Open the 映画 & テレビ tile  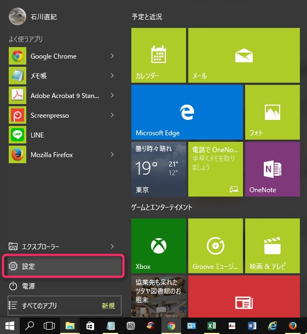pyautogui.click(x=273, y=246)
